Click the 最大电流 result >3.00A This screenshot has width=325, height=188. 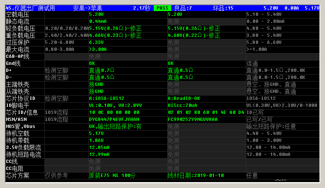tap(97, 49)
